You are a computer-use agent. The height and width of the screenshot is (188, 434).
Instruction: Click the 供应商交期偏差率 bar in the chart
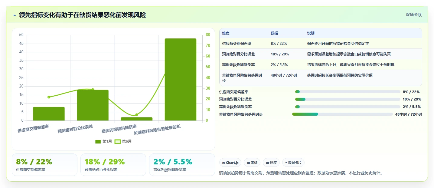pyautogui.click(x=49, y=114)
